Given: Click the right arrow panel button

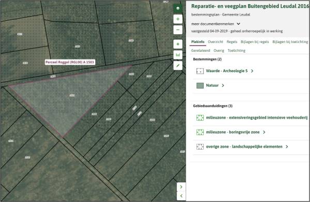Looking at the screenshot, I should pos(181,187).
